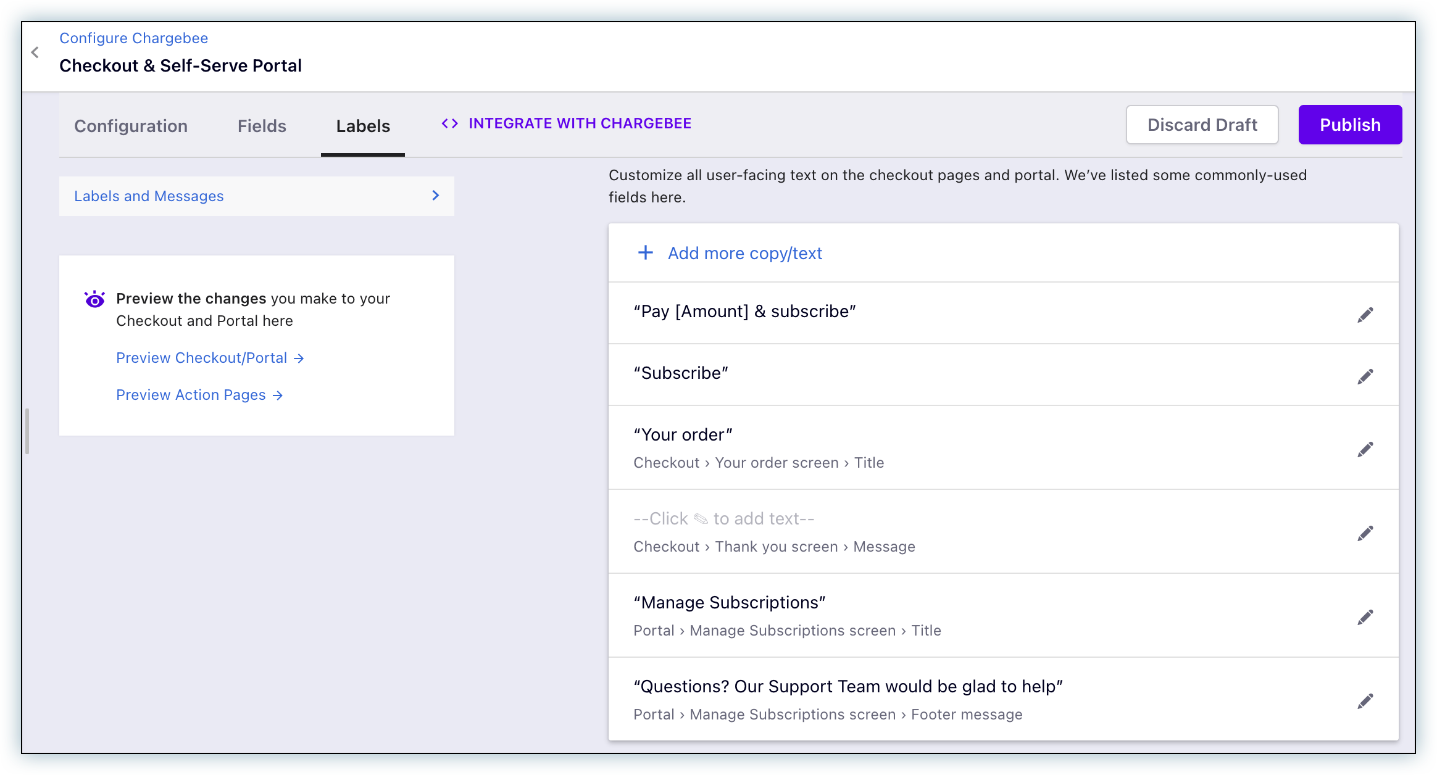This screenshot has height=775, width=1437.
Task: Open the Preview Checkout/Portal link
Action: tap(210, 358)
